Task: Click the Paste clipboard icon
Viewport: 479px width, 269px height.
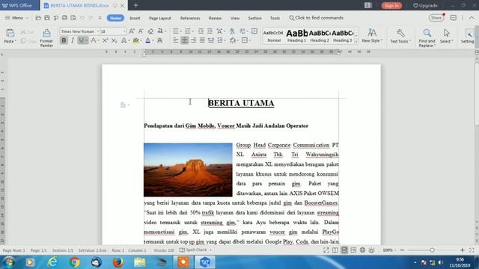Action: (x=10, y=33)
